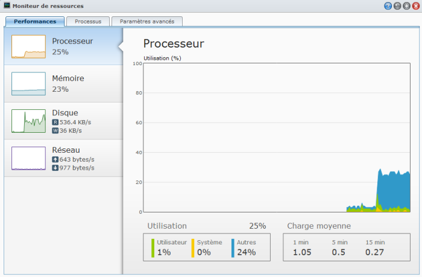Screen dimensions: 422x277
Task: Click the blue Autres legend swatch
Action: pyautogui.click(x=233, y=247)
